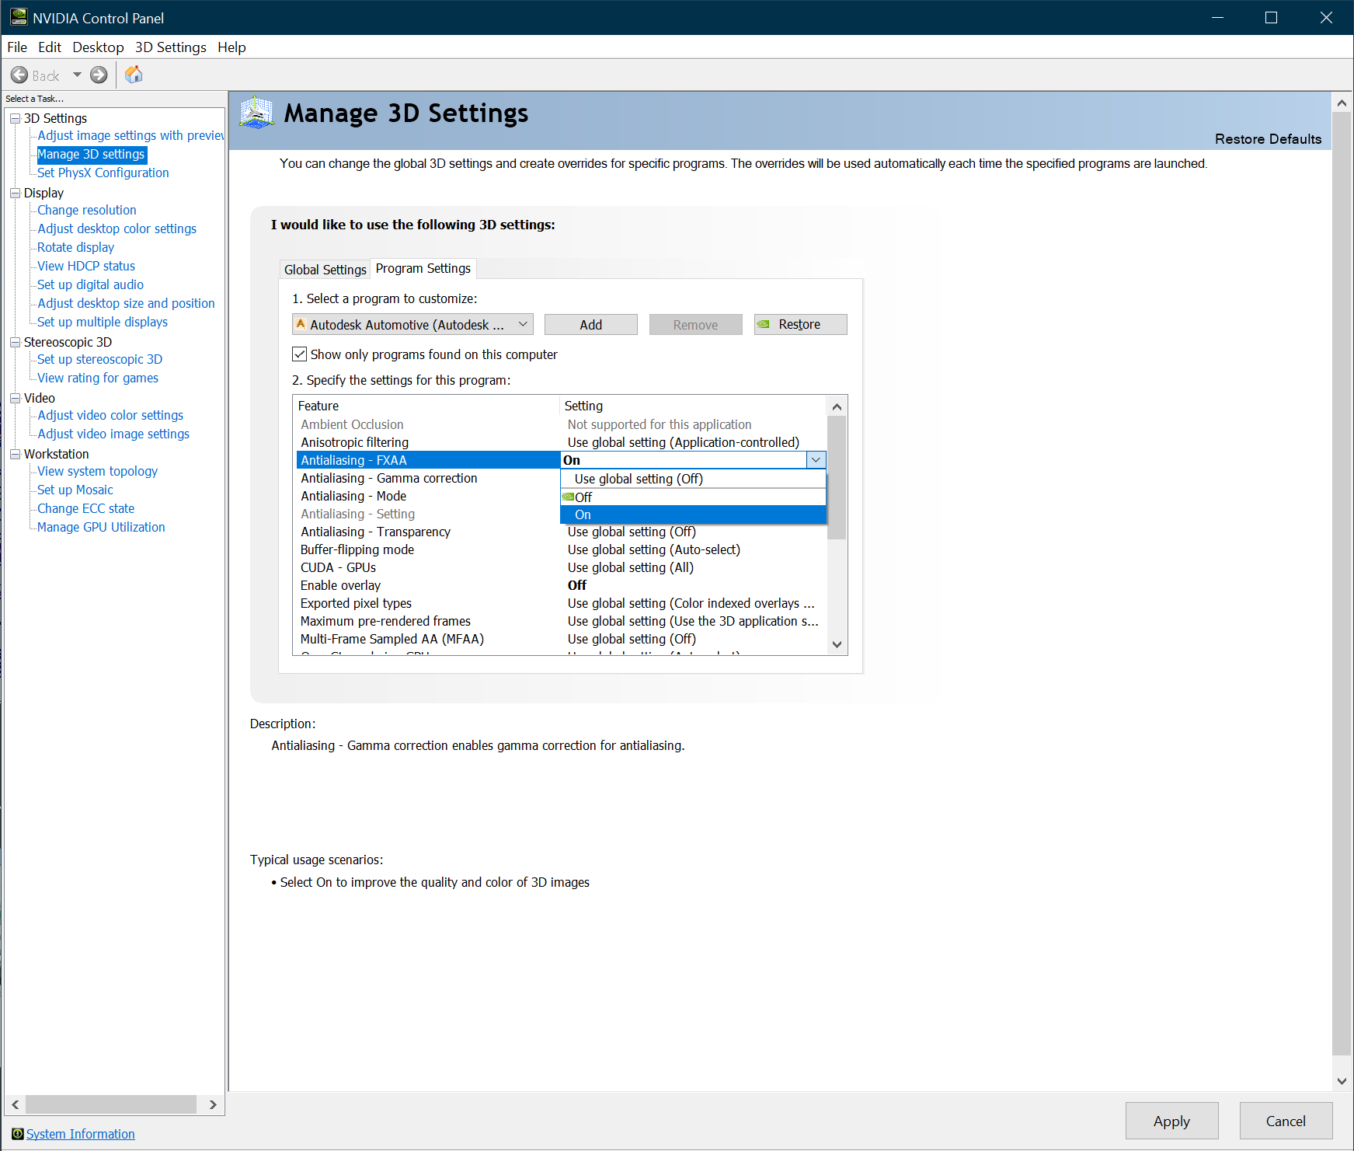Open Adjust video color settings
Screen dimensions: 1354x1151
(x=110, y=415)
